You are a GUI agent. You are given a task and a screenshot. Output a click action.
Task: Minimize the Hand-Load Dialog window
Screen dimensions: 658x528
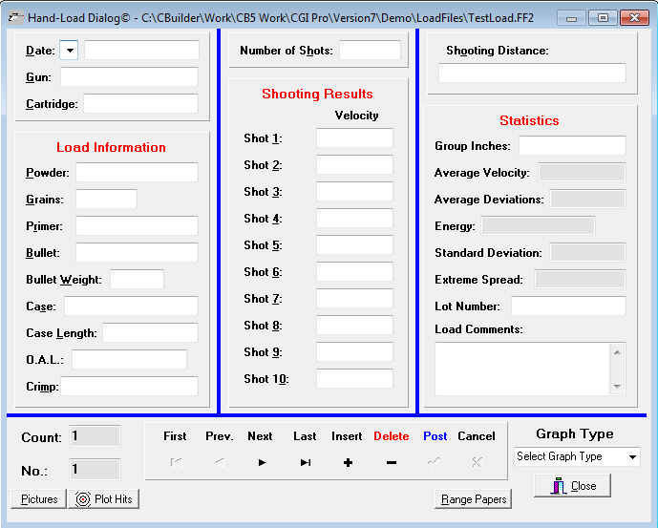pyautogui.click(x=571, y=18)
